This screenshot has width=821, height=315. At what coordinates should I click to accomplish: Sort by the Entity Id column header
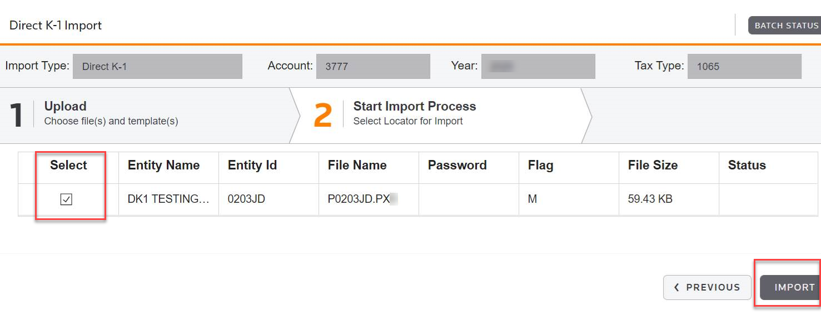point(252,166)
